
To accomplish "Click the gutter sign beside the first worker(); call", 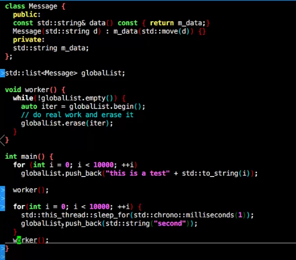I will click(2, 190).
